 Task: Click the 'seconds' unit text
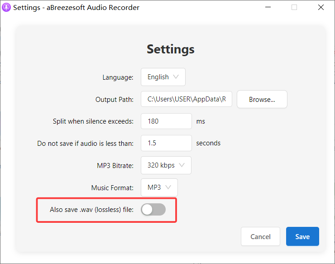pyautogui.click(x=208, y=143)
